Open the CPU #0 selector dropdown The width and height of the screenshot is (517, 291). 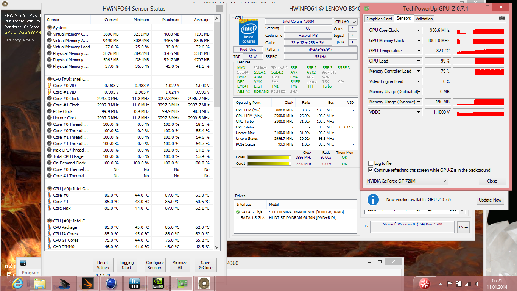pos(346,22)
